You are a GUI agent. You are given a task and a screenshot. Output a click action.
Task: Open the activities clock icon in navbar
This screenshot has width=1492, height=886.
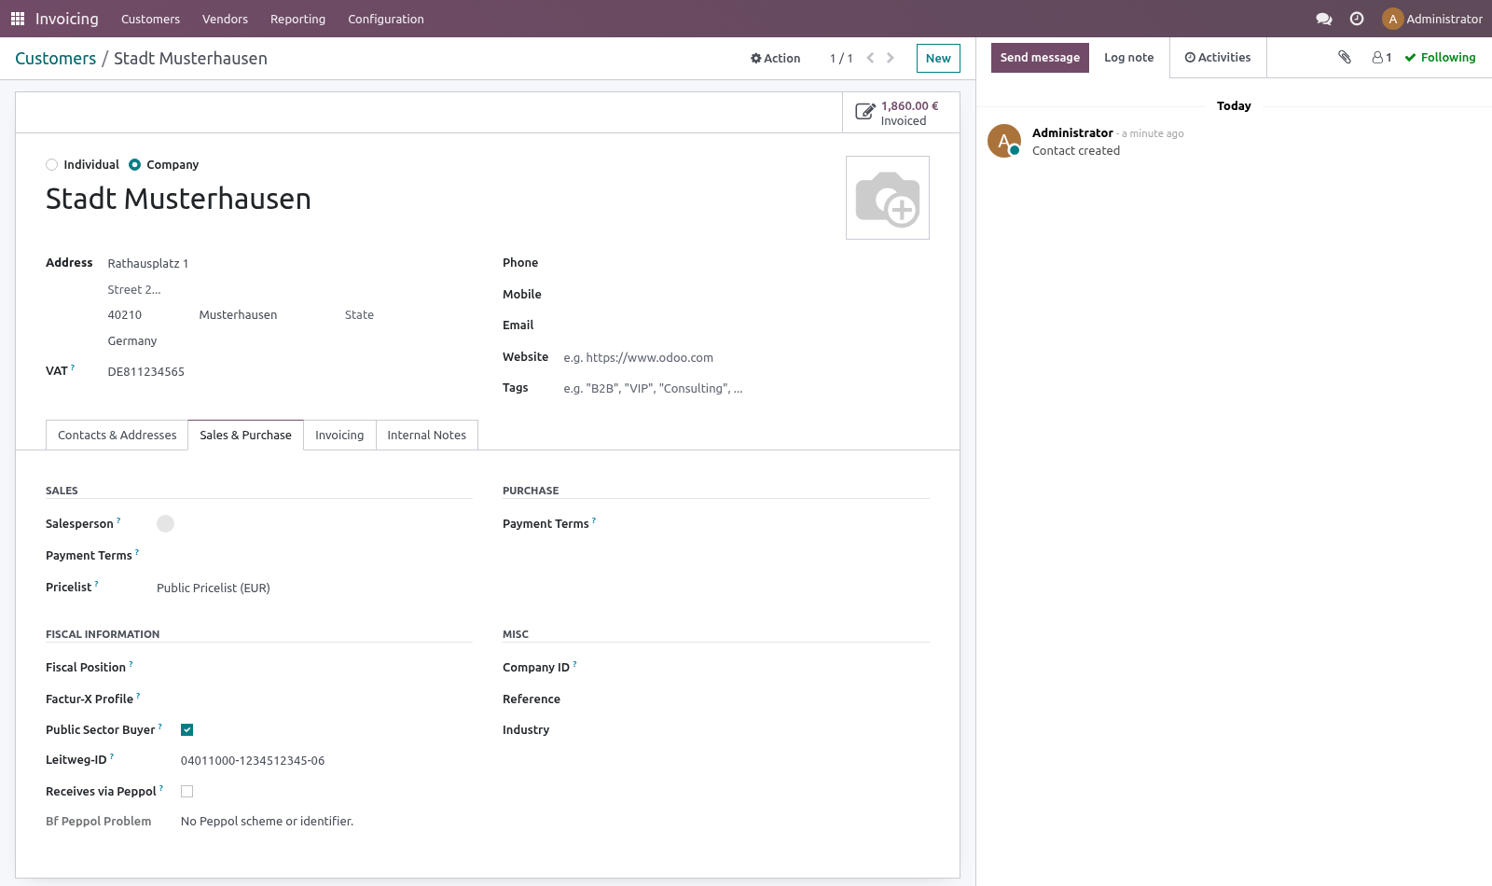click(x=1357, y=19)
